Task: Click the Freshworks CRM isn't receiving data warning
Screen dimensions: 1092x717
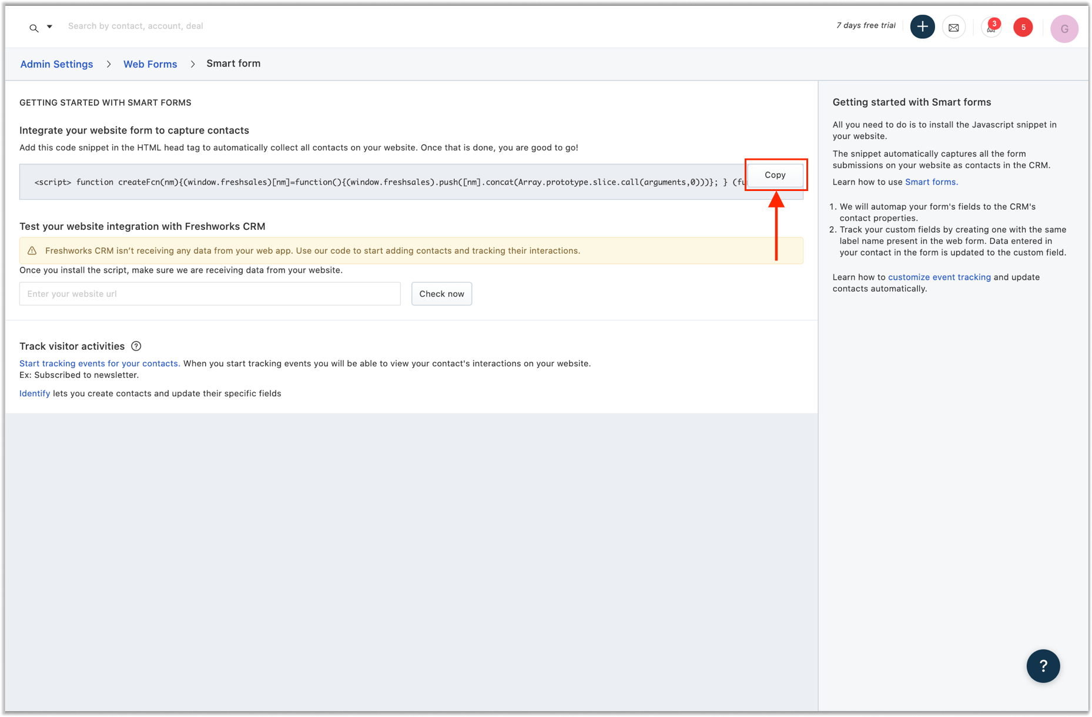Action: (411, 251)
